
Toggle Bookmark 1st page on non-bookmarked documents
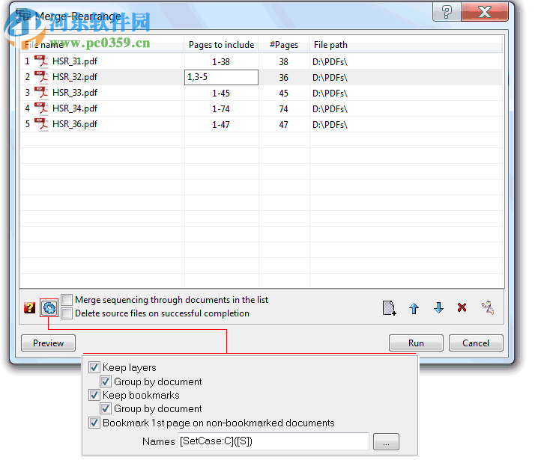(94, 423)
